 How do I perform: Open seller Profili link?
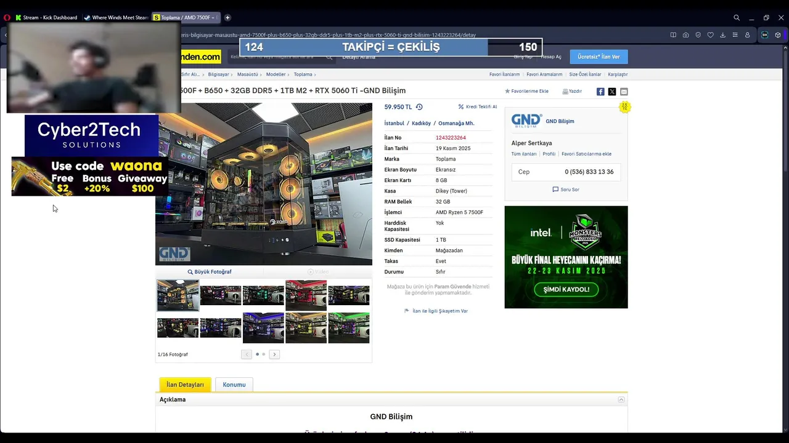(549, 154)
